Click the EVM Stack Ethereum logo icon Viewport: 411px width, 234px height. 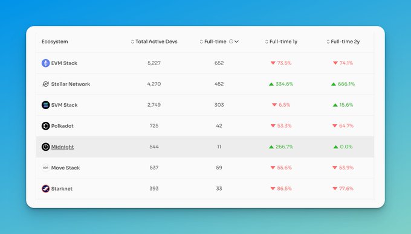[45, 63]
